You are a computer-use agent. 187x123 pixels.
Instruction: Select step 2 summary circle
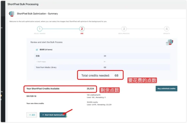point(82,29)
